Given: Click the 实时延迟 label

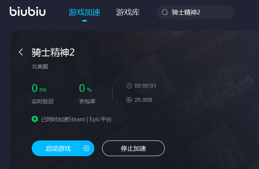Looking at the screenshot, I should point(43,101).
